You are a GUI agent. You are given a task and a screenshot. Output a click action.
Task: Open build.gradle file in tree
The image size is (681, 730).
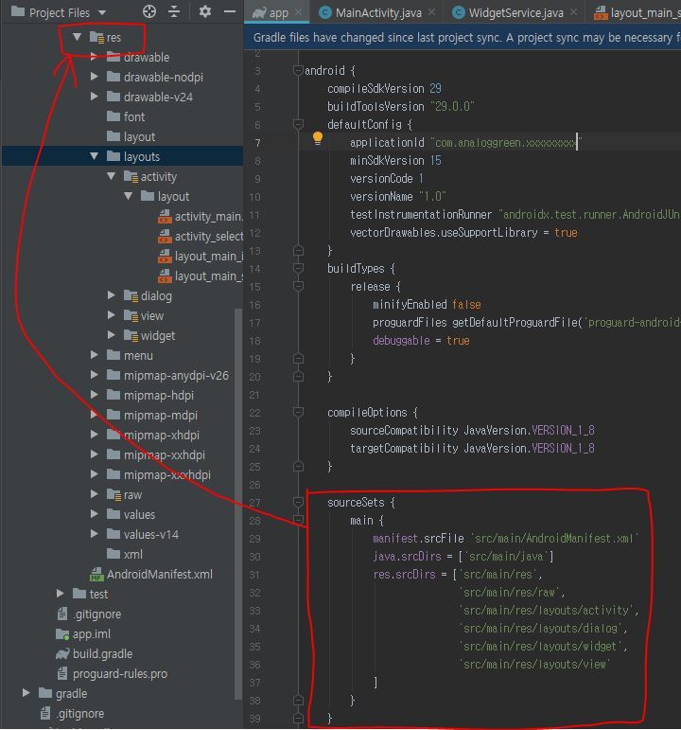(x=94, y=653)
